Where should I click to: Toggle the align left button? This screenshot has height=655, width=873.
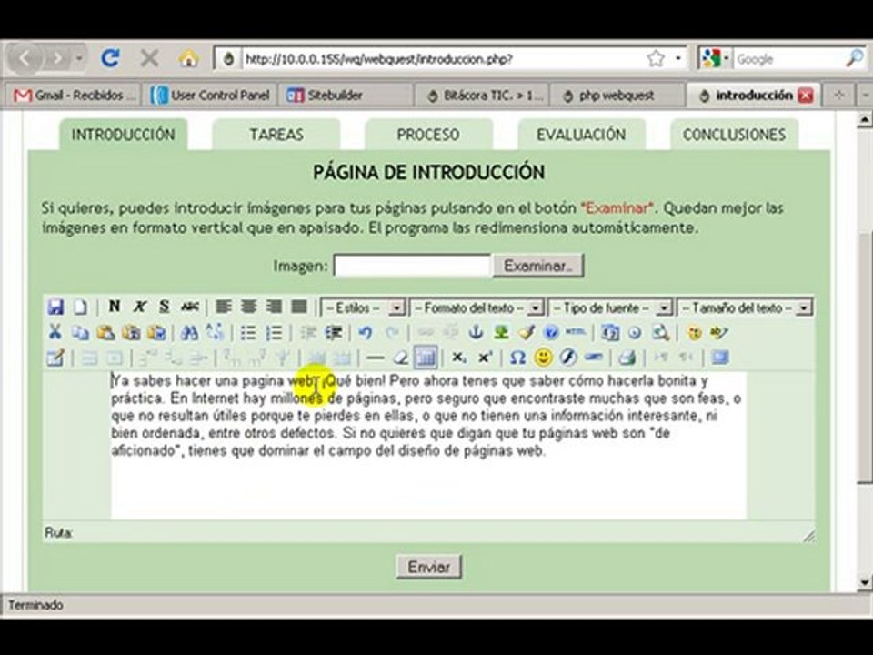pos(224,307)
